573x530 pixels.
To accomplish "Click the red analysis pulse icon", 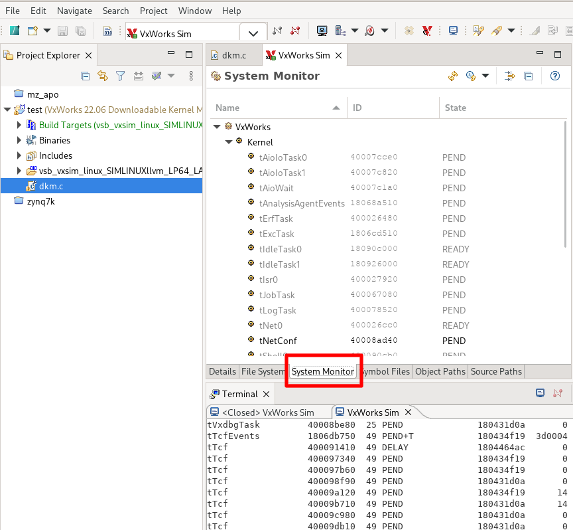I will [x=370, y=31].
